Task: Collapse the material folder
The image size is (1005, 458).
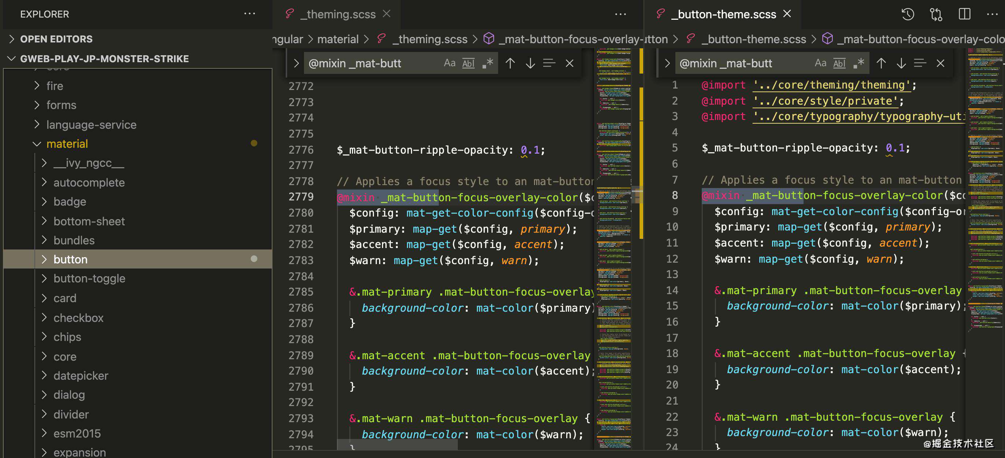Action: pyautogui.click(x=37, y=144)
